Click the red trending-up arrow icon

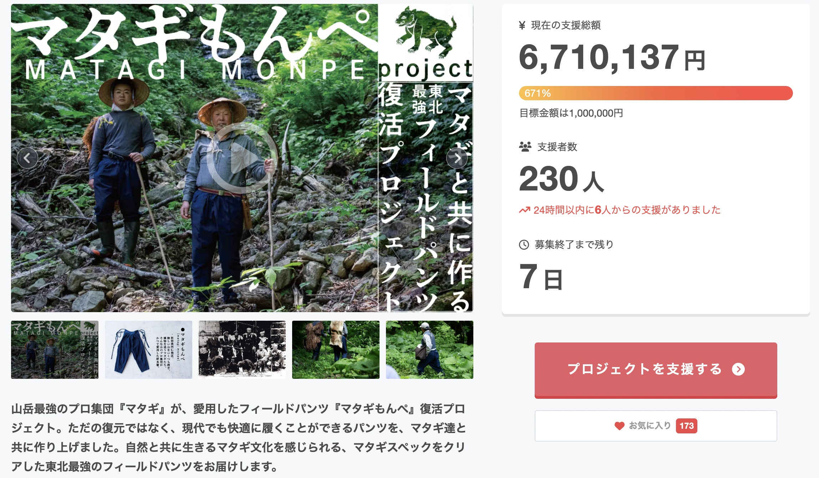pyautogui.click(x=524, y=210)
